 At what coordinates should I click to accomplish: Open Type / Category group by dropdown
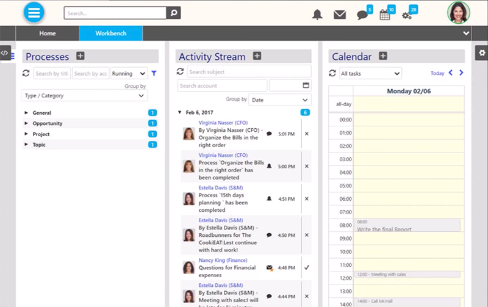[84, 95]
